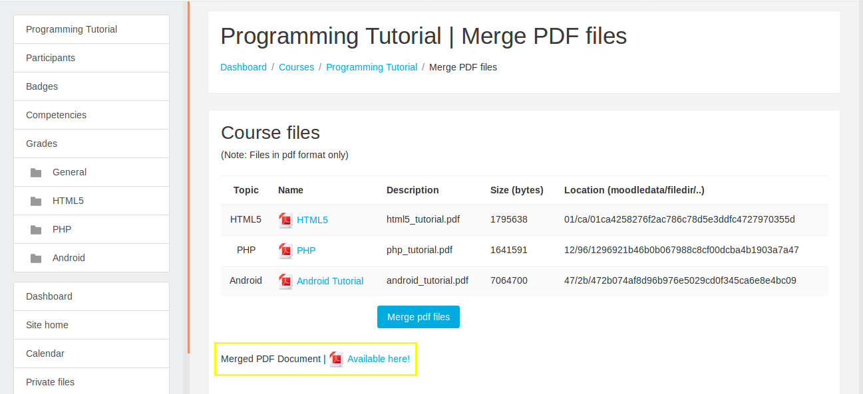Click the Android topic cell in table
863x394 pixels.
click(246, 280)
